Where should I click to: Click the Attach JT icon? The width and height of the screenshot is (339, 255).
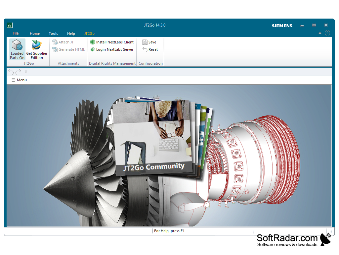[55, 42]
